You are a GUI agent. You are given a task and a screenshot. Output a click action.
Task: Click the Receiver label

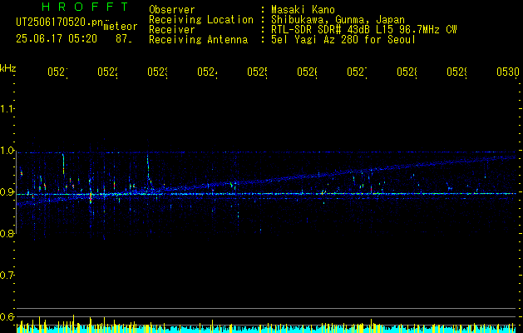coord(172,30)
